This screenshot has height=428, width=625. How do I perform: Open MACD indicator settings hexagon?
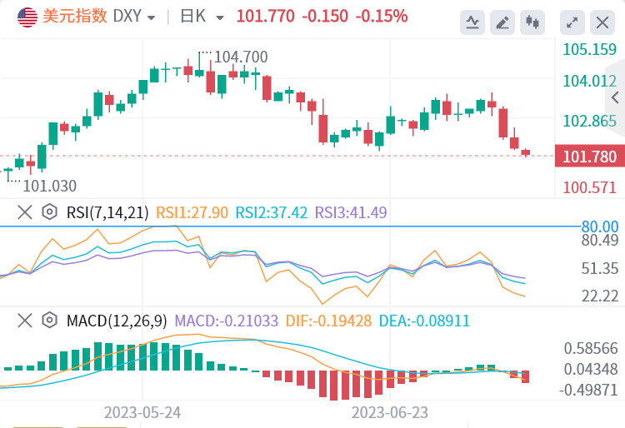49,320
